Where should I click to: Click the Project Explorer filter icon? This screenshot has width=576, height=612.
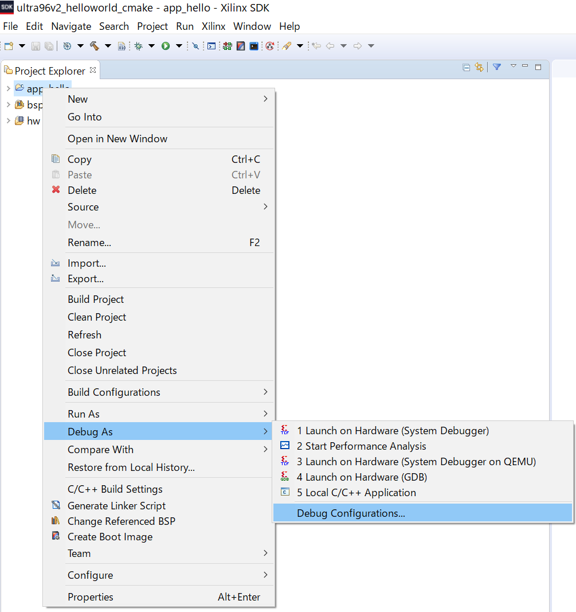point(497,67)
